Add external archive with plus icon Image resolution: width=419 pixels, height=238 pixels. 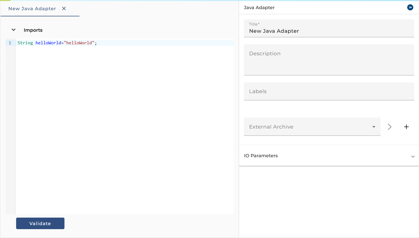point(406,127)
